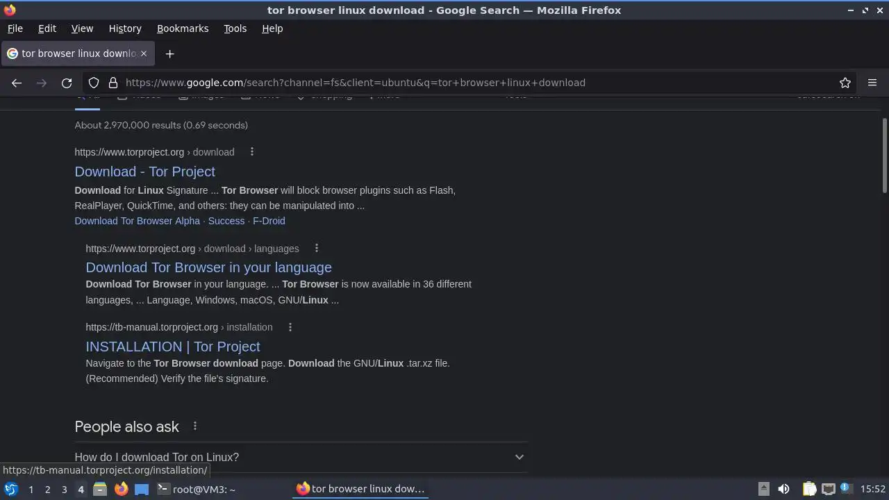Close the tor browser linux download tab
The image size is (889, 500).
pyautogui.click(x=144, y=53)
